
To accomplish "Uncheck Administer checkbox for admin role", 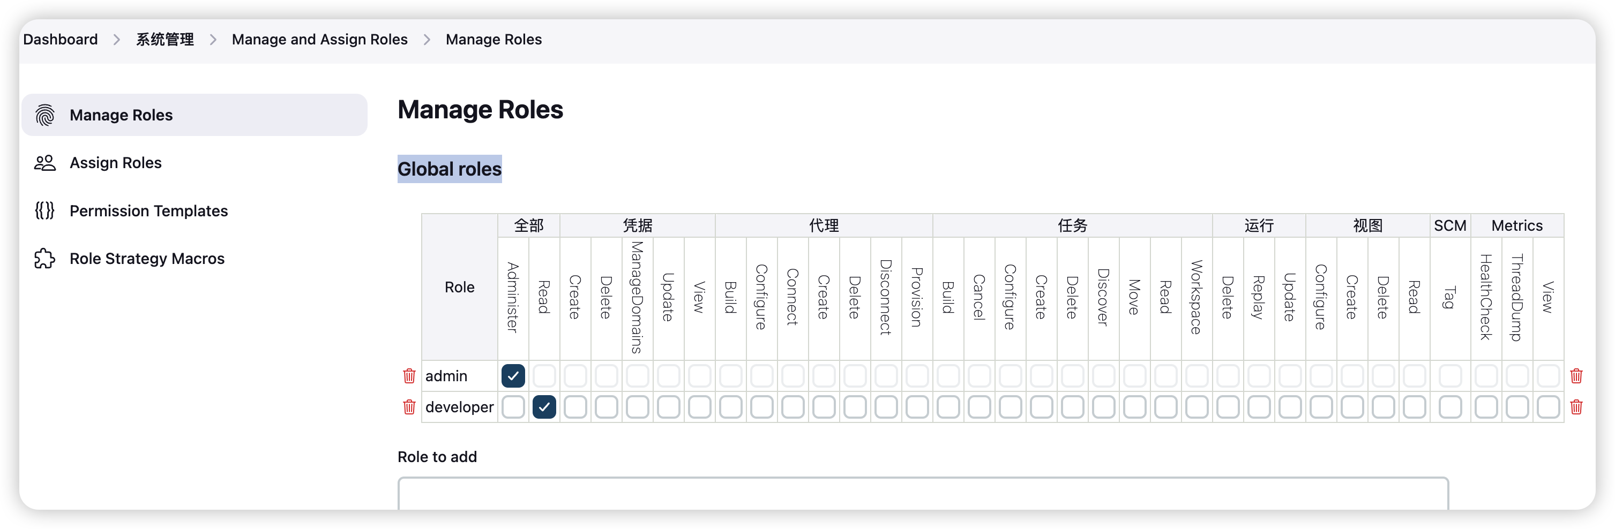I will click(513, 375).
